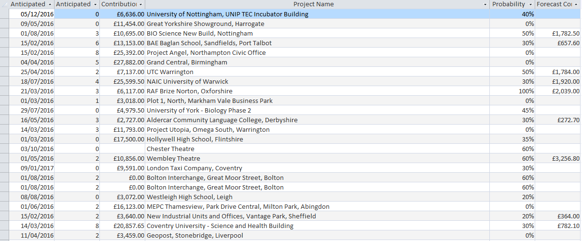The height and width of the screenshot is (241, 582).
Task: Open the Project Name column filter dropdown arrow
Action: coord(485,4)
